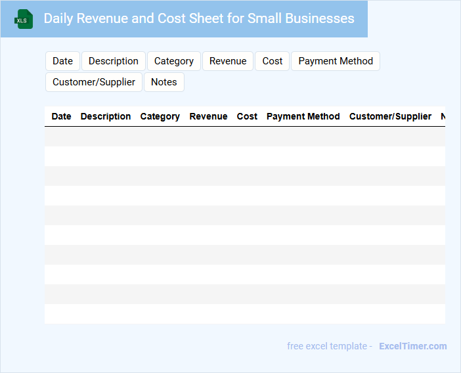Select the Category column header

coord(160,116)
